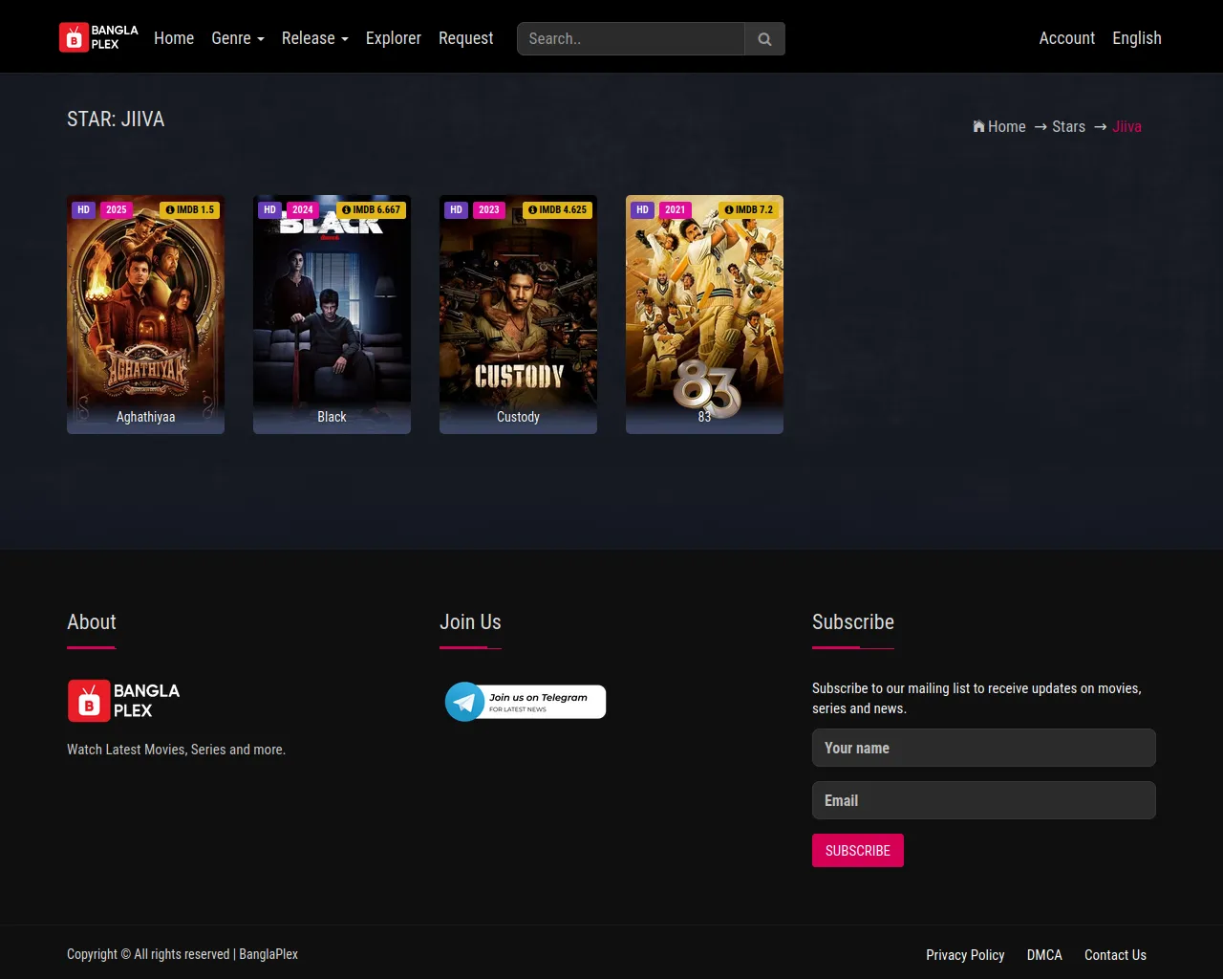Open the English language selector
Viewport: 1223px width, 979px height.
pyautogui.click(x=1136, y=38)
